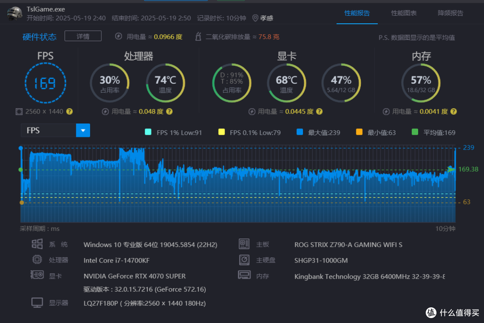Click the FPS 169 circular gauge

45,83
